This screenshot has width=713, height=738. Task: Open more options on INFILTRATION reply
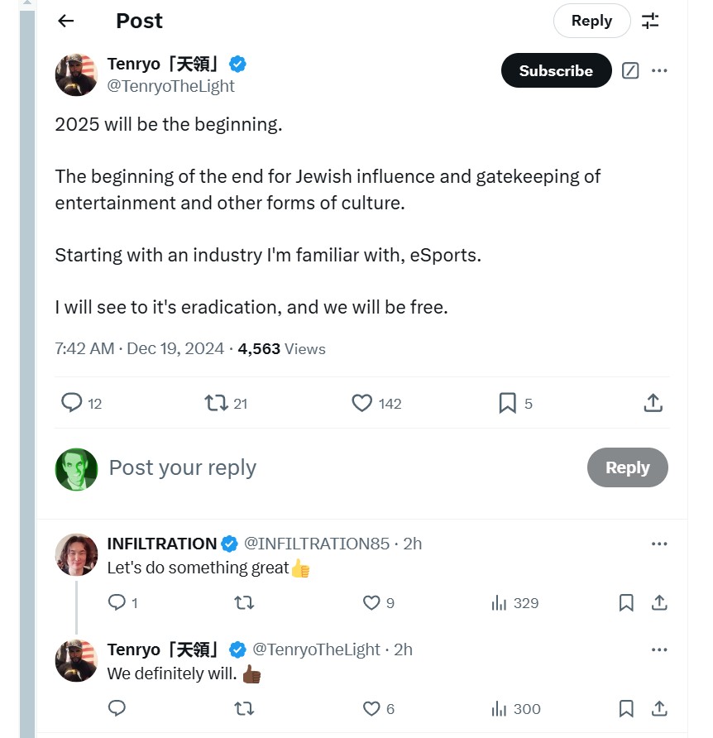point(659,544)
